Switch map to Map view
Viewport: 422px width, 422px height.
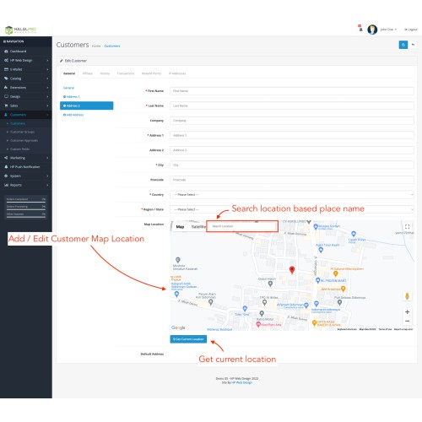[x=180, y=227]
